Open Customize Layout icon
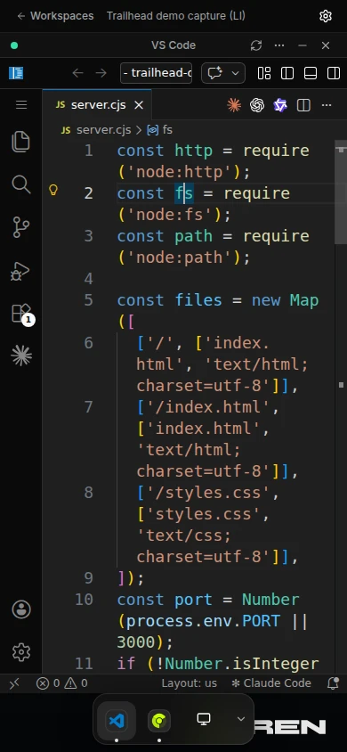The image size is (347, 752). click(264, 73)
